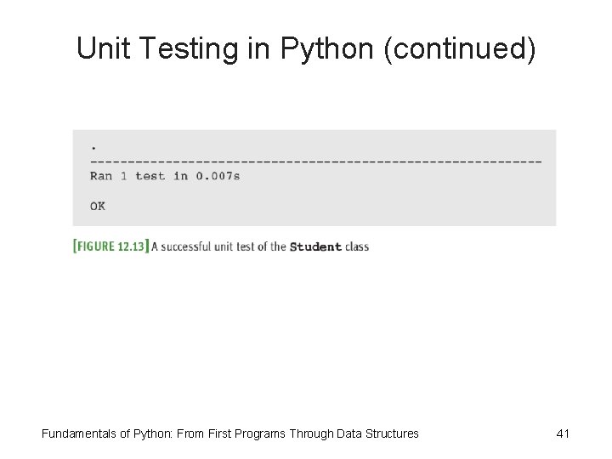Click the green "FIGURE 12.13" label
This screenshot has width=612, height=459.
point(111,246)
